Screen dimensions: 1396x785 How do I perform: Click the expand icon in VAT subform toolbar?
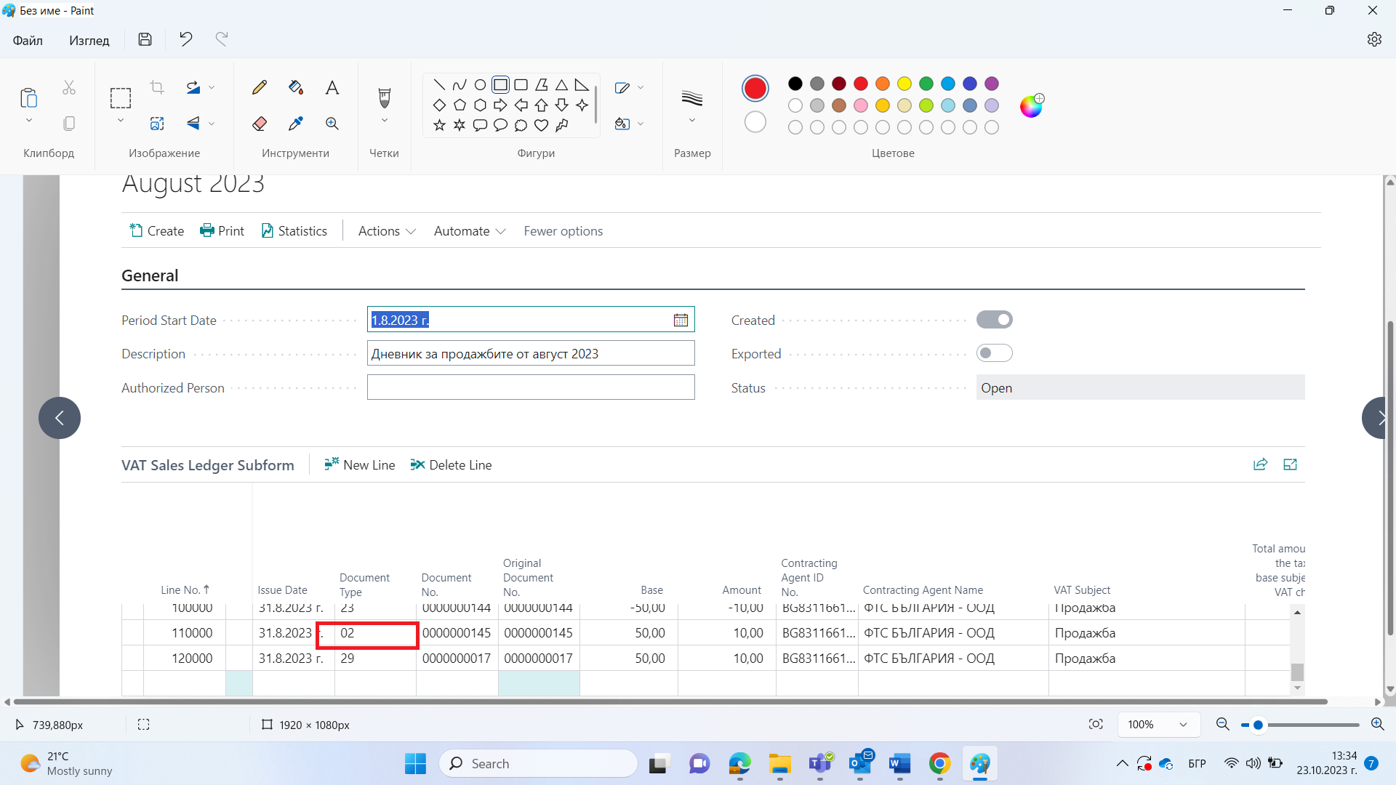pyautogui.click(x=1291, y=464)
